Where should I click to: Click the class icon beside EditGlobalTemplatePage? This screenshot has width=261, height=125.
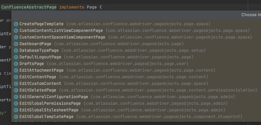point(16,117)
